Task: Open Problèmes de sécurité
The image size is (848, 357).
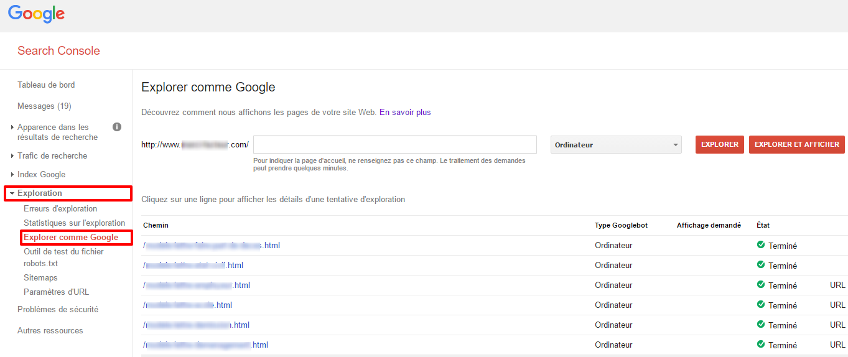Action: 58,309
